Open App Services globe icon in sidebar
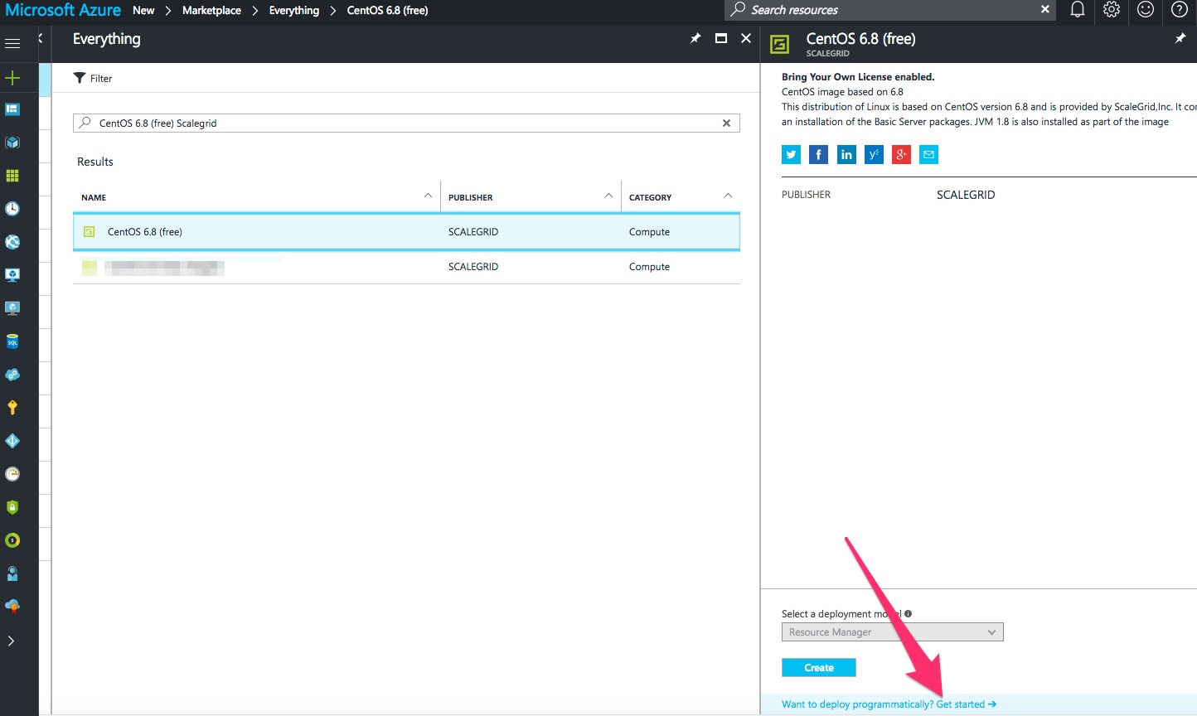The height and width of the screenshot is (716, 1197). coord(12,242)
